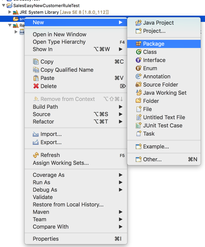The image size is (205, 247).
Task: Choose the Java Working Set icon
Action: click(x=138, y=93)
